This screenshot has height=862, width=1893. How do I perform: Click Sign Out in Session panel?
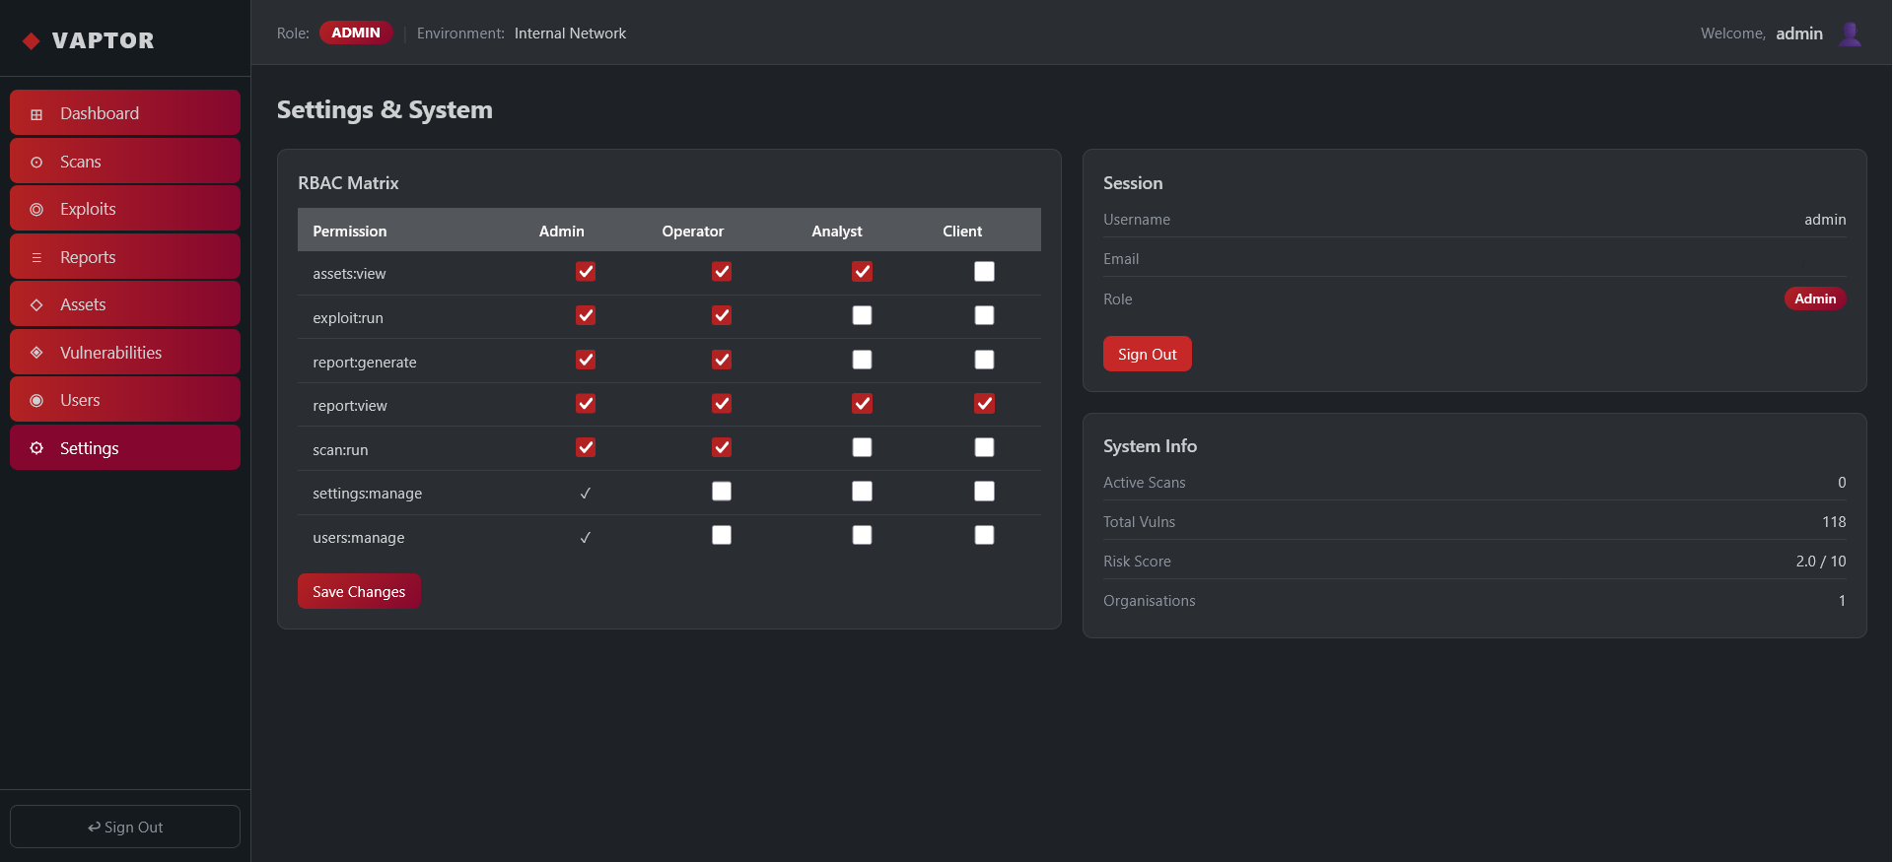coord(1147,354)
